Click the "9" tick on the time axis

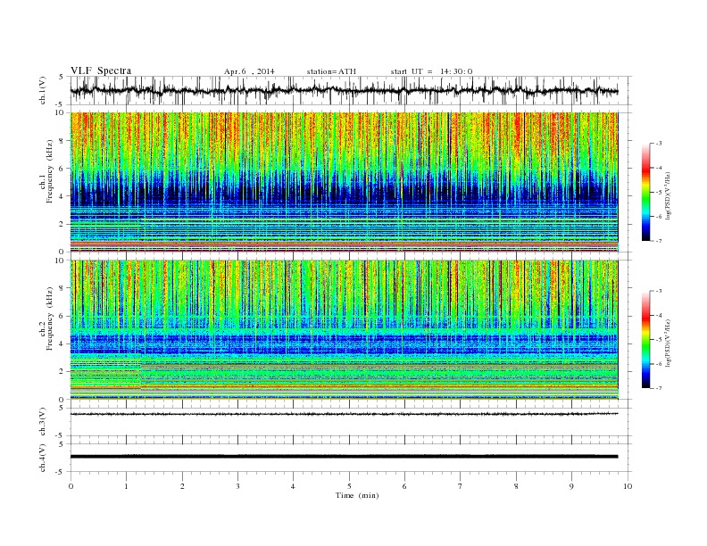(x=571, y=486)
